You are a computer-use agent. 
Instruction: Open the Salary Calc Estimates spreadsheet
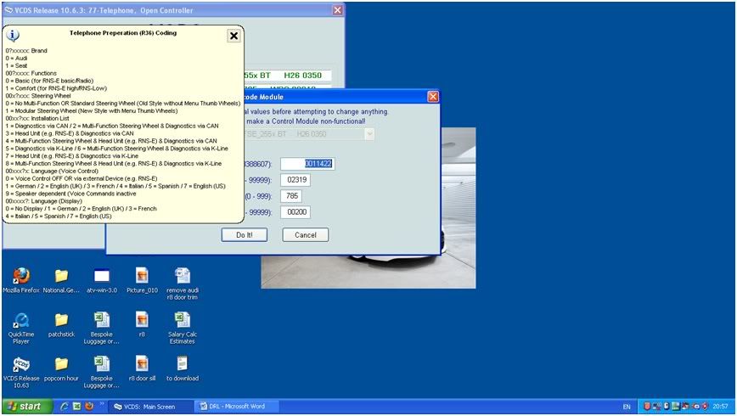click(x=182, y=321)
